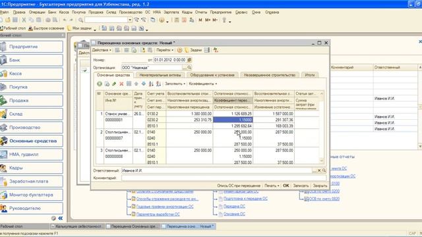Screen dimensions: 422x237
Task: Sort descending in the fixed assets table
Action: (158, 84)
